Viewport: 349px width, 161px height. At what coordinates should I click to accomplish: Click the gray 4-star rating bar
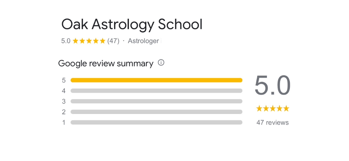156,91
